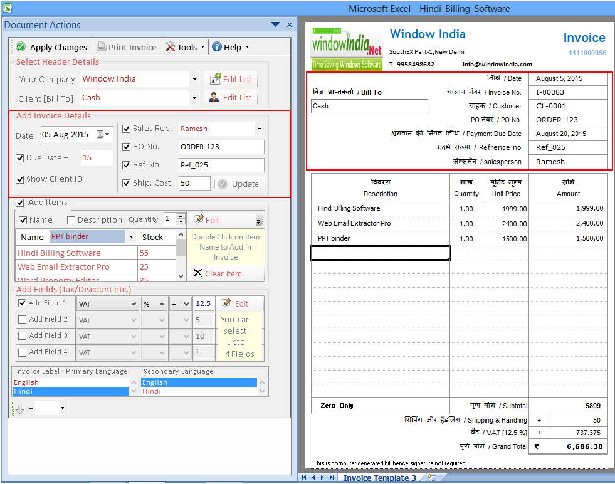
Task: Toggle the Ship. Cost checkbox
Action: point(126,183)
